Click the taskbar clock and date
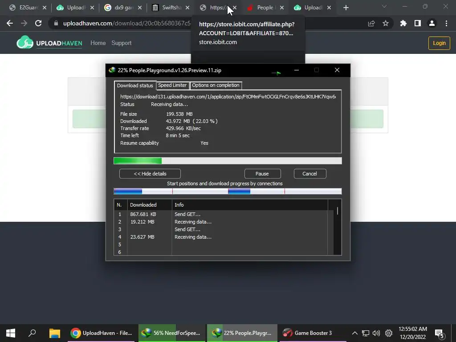The height and width of the screenshot is (342, 456). coord(413,333)
